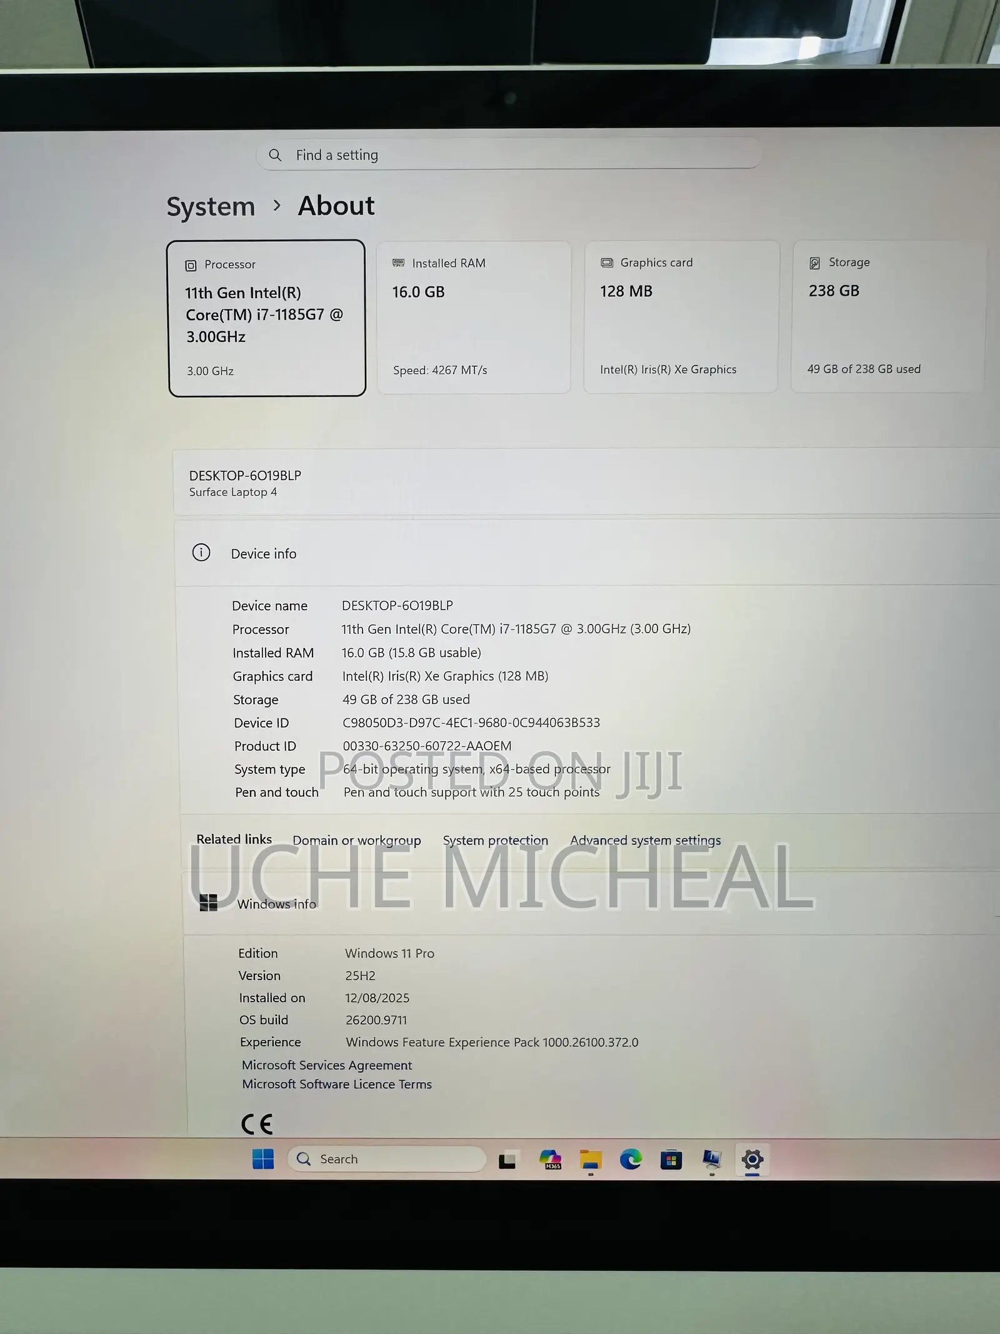The width and height of the screenshot is (1000, 1334).
Task: Select the 64-bit operating system text
Action: point(477,769)
